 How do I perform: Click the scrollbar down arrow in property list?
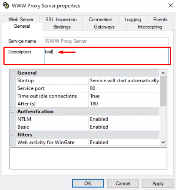(163, 142)
